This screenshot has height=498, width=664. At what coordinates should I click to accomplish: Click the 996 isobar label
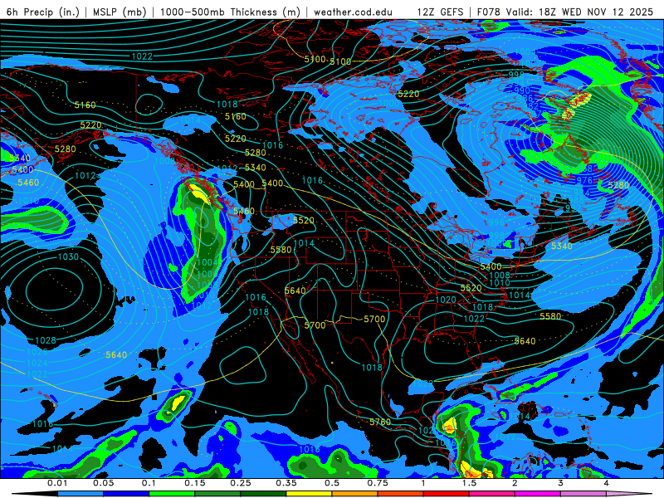(496, 222)
